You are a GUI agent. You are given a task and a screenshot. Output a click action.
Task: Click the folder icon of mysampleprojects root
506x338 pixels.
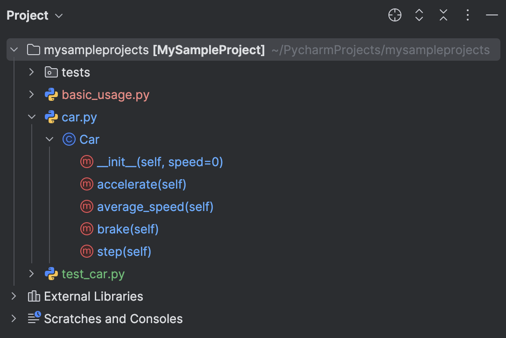[x=33, y=49]
